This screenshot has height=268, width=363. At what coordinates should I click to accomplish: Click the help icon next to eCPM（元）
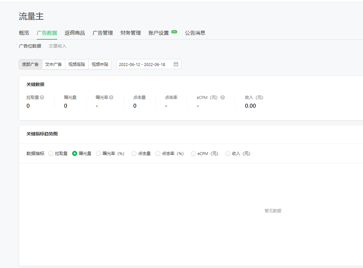coord(222,97)
